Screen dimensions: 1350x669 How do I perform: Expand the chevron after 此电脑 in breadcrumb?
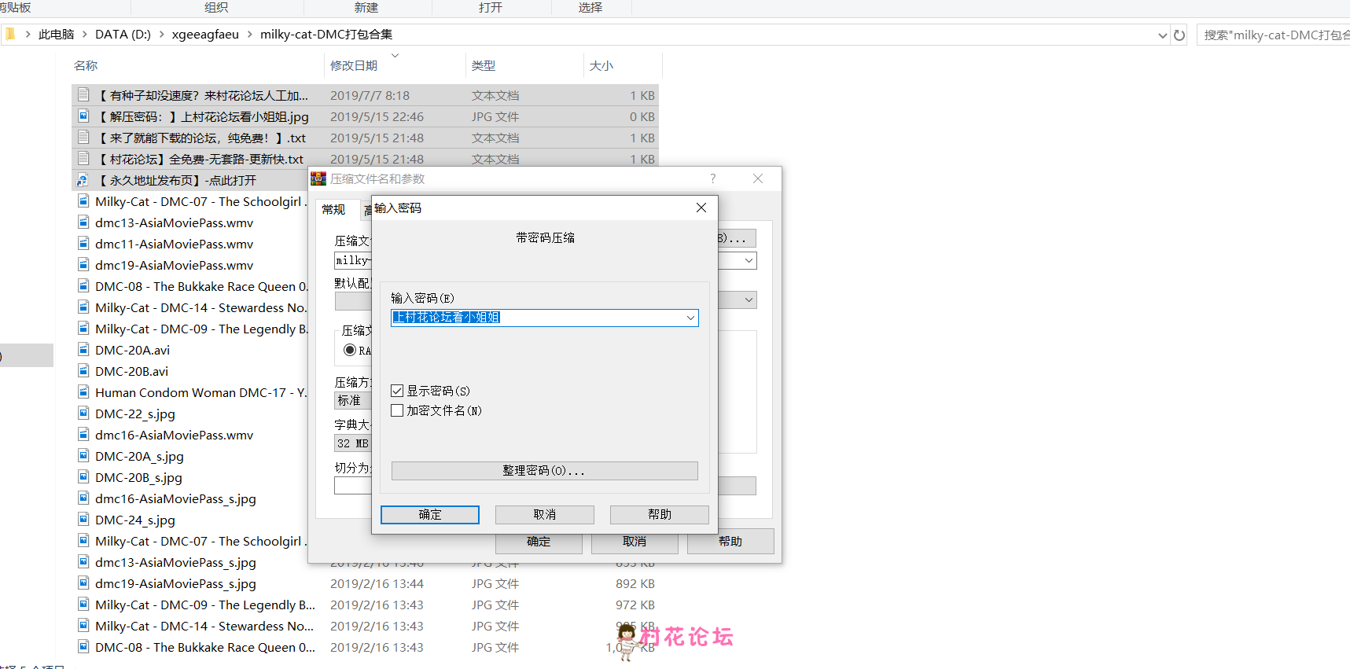point(85,34)
